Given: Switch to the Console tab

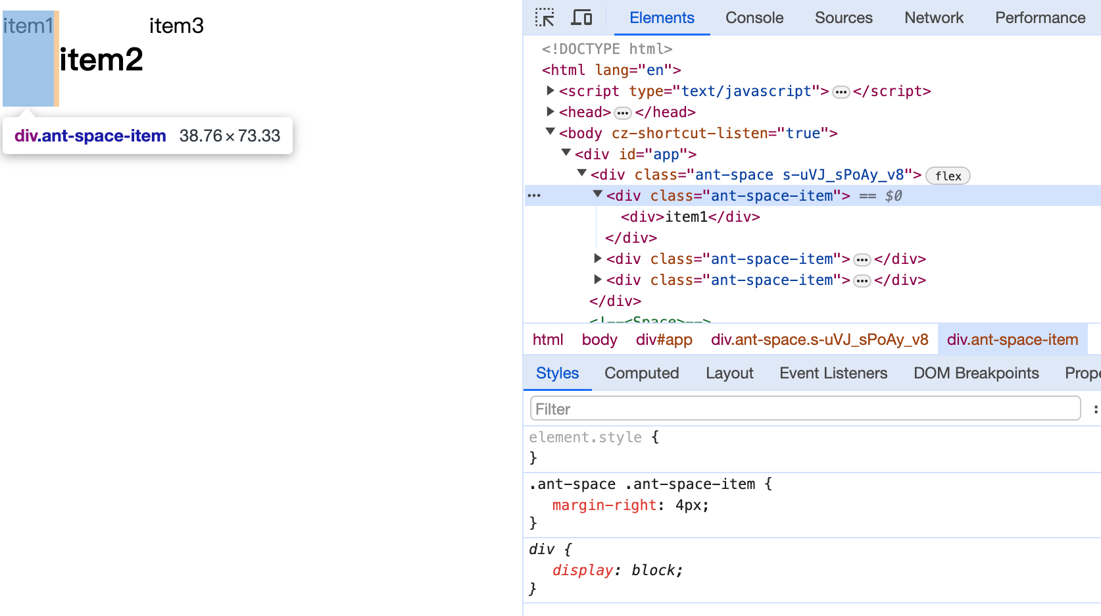Looking at the screenshot, I should pos(754,18).
